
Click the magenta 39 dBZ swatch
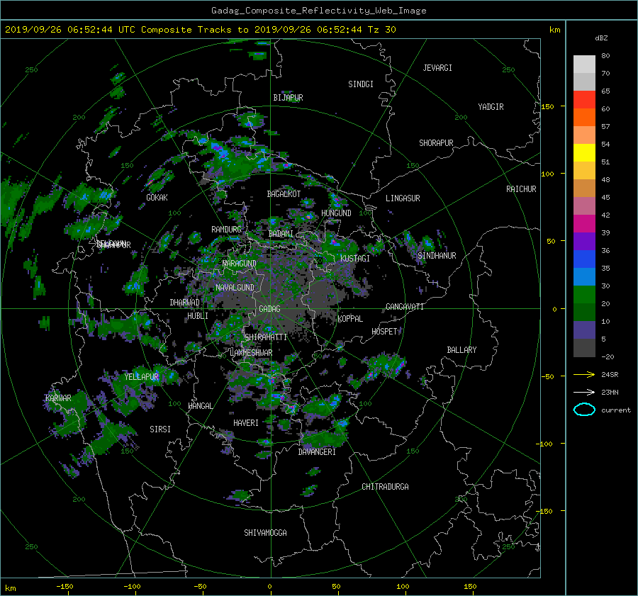coord(584,223)
